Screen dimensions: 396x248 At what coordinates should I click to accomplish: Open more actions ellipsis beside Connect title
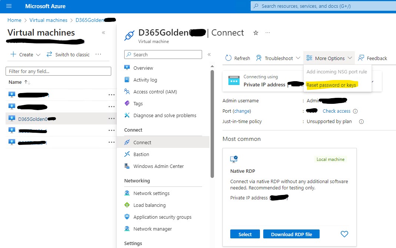[268, 33]
